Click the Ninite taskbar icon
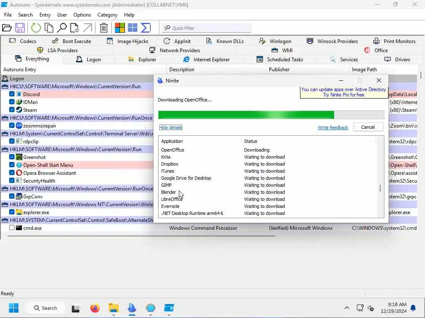Screen dimensions: 425x318 click(132, 308)
